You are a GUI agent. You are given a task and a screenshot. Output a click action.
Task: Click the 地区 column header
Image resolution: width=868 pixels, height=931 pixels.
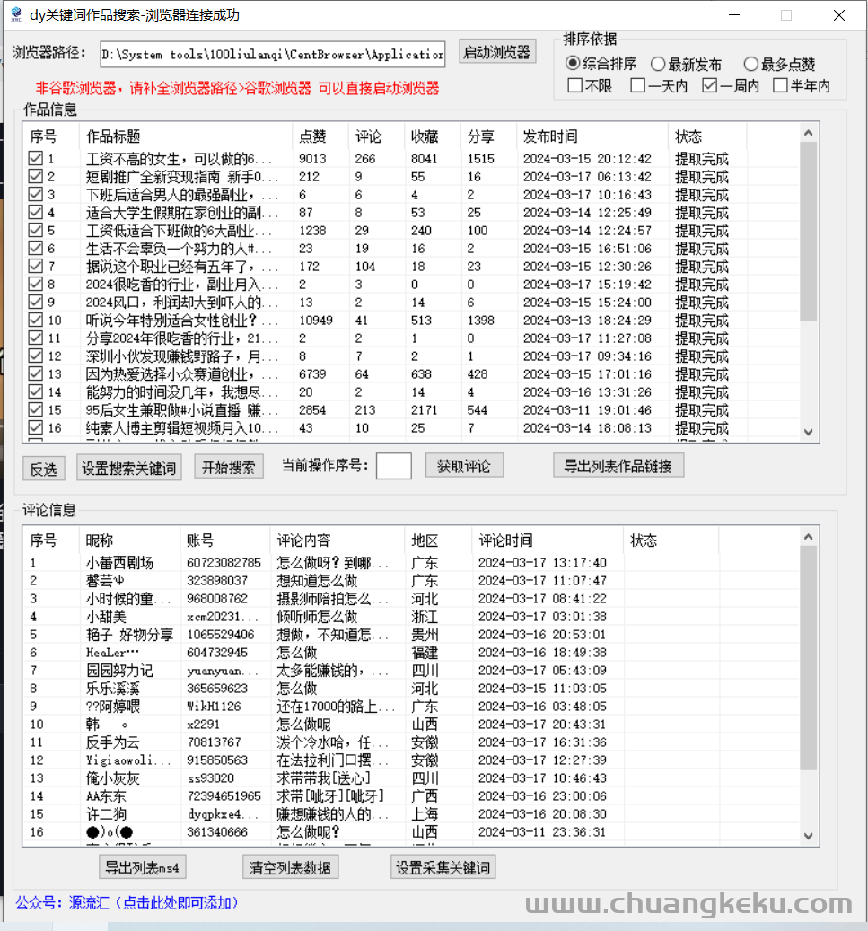(438, 540)
